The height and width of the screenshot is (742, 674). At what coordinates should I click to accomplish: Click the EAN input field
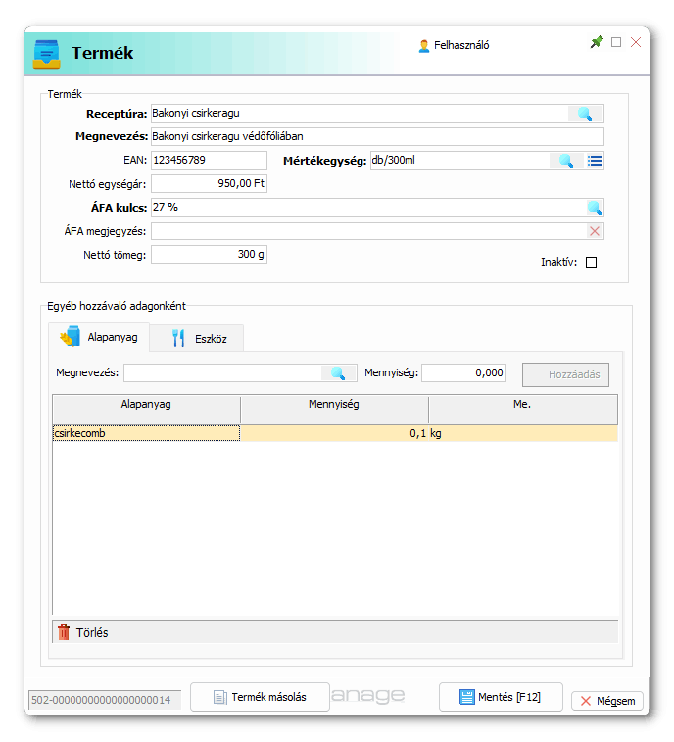pyautogui.click(x=208, y=160)
